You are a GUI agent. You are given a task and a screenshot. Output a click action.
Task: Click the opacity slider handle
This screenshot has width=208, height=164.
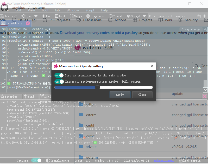coord(97,87)
